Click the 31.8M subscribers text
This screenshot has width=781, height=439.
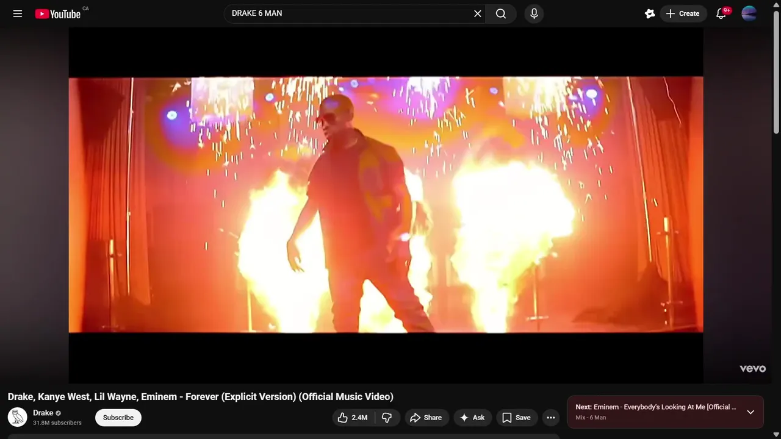click(x=57, y=423)
